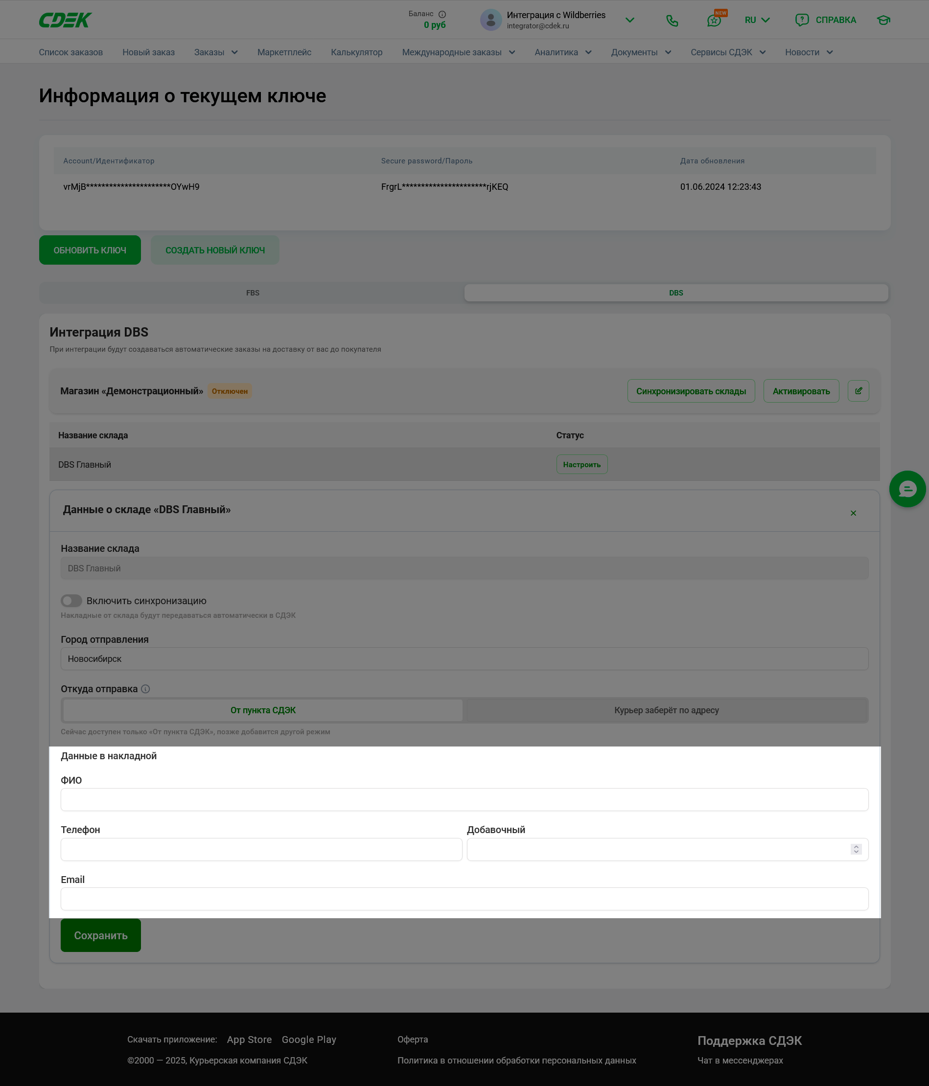Expand Сервисы СДЭК menu
Viewport: 929px width, 1086px height.
[728, 52]
